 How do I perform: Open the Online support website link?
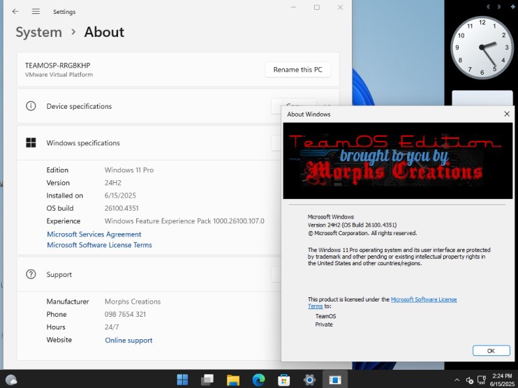point(128,340)
